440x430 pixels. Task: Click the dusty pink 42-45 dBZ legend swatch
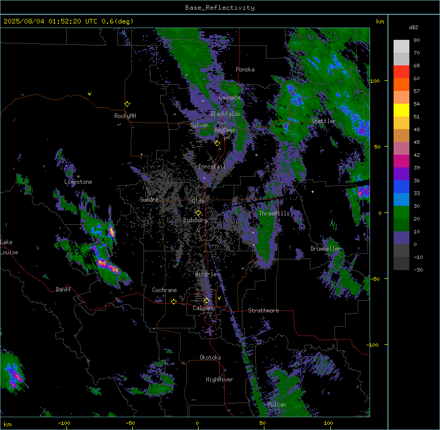401,149
